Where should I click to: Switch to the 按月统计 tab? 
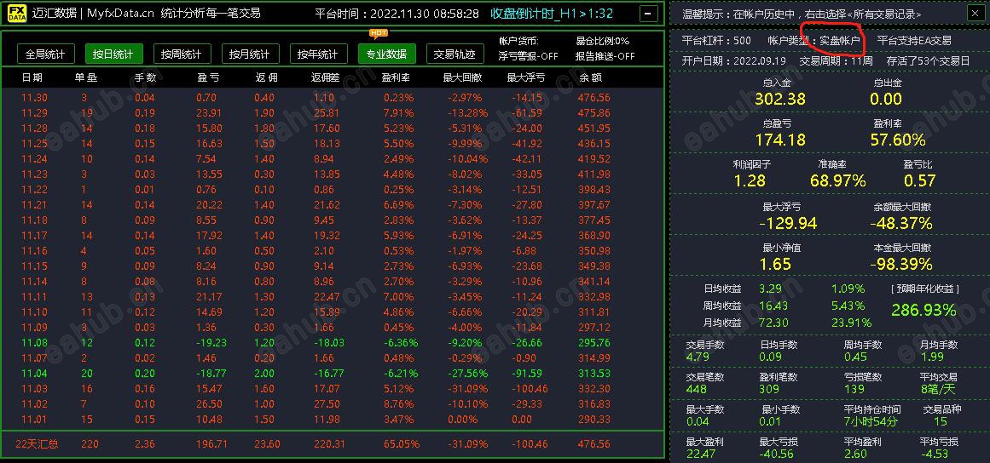250,54
